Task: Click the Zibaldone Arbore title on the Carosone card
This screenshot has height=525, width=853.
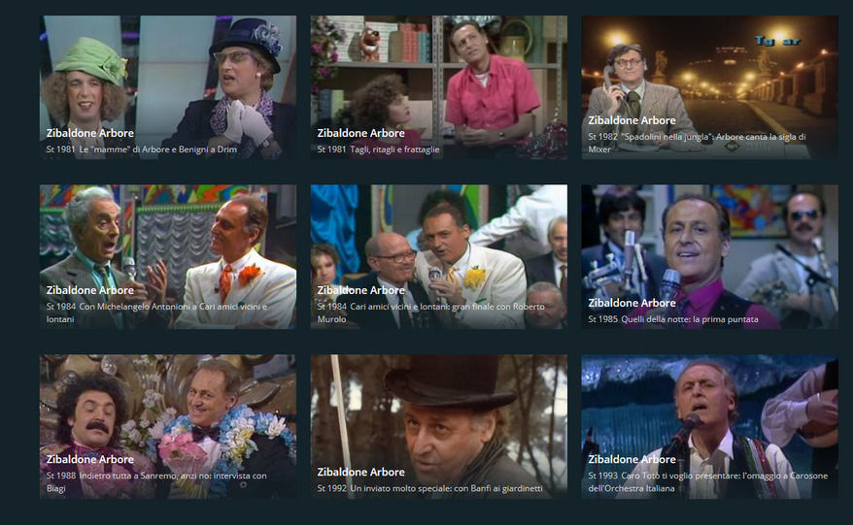Action: (x=631, y=459)
